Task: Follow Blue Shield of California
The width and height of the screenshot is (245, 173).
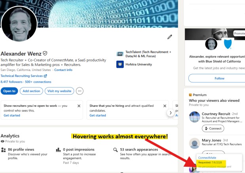Action: (219, 78)
